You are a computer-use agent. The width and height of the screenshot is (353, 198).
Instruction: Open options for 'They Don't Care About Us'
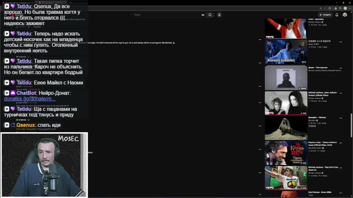[x=341, y=168]
